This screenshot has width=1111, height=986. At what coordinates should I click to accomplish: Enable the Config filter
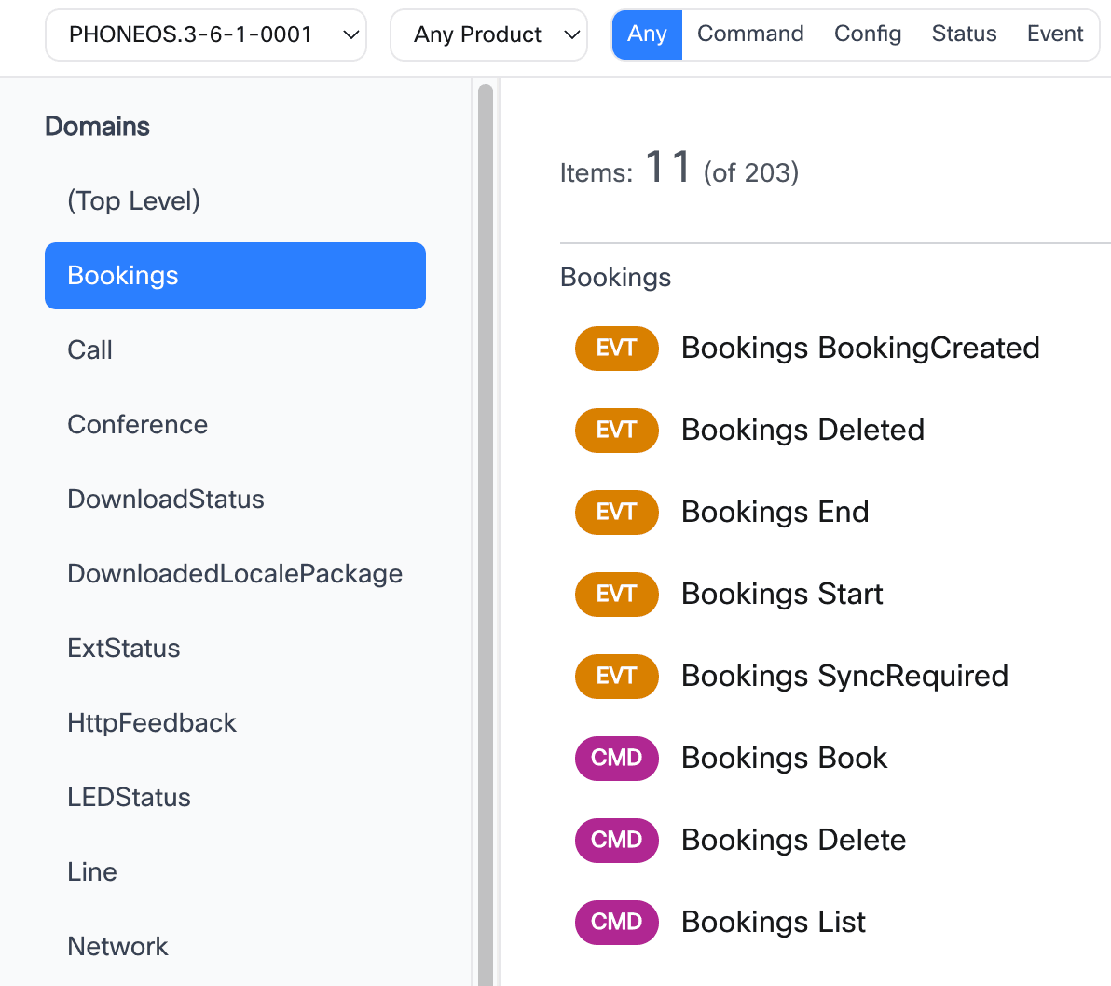click(867, 34)
